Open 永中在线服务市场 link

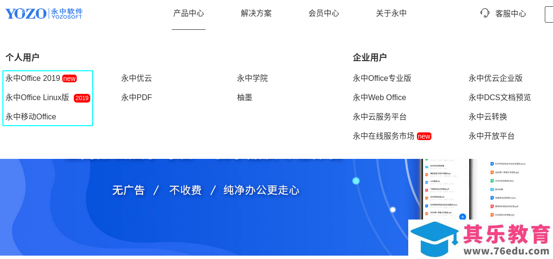click(383, 136)
